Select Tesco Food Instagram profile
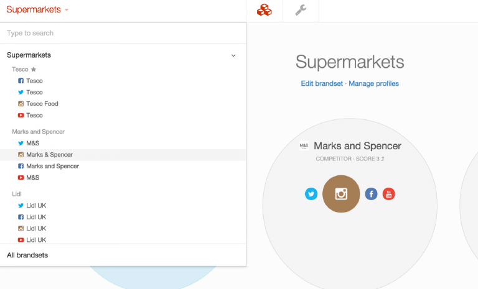 (x=42, y=104)
